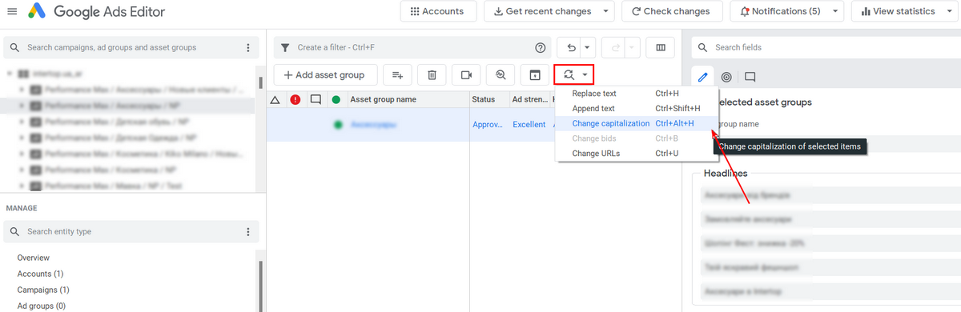Click the make multiple changes list-plus icon
Viewport: 961px width, 312px height.
pos(397,75)
